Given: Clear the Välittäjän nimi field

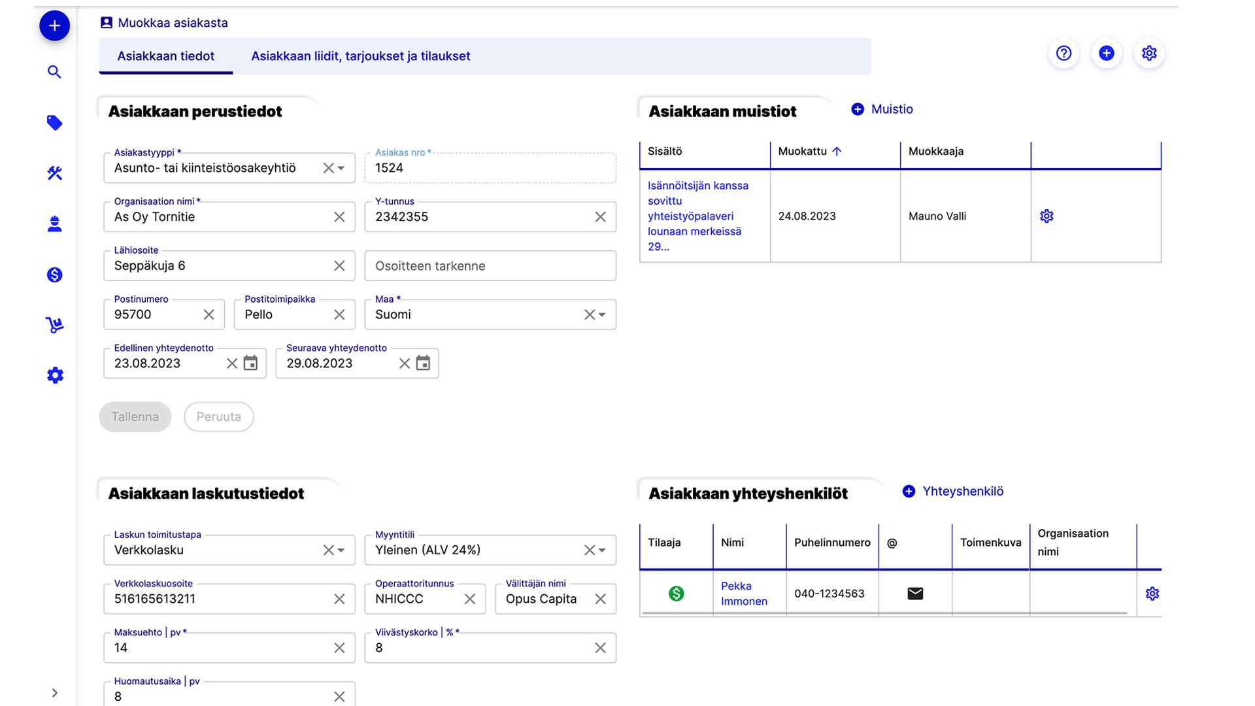Looking at the screenshot, I should coord(600,599).
